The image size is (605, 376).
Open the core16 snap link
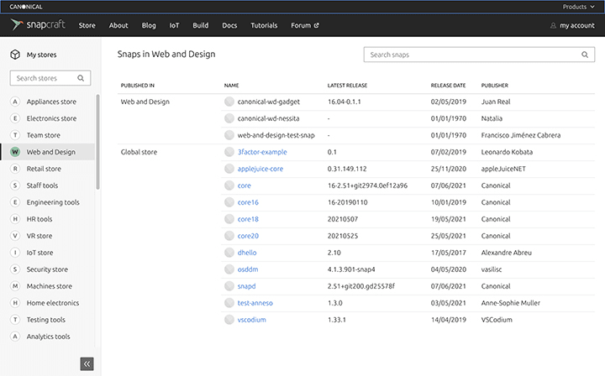click(248, 202)
